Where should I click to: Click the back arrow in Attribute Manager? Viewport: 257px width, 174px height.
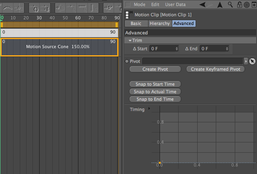[x=203, y=5]
